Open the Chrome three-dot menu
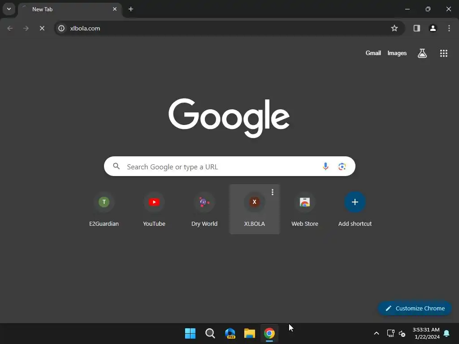Screen dimensions: 459x344 (449, 28)
